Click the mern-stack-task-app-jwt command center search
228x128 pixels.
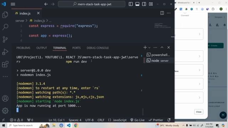coord(92,4)
